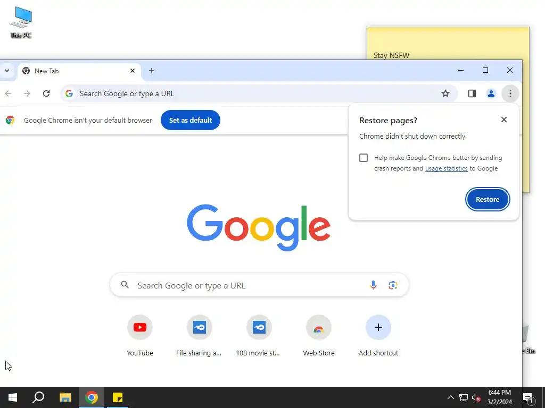Click Set as default button
Screen dimensions: 545x408
[191, 120]
